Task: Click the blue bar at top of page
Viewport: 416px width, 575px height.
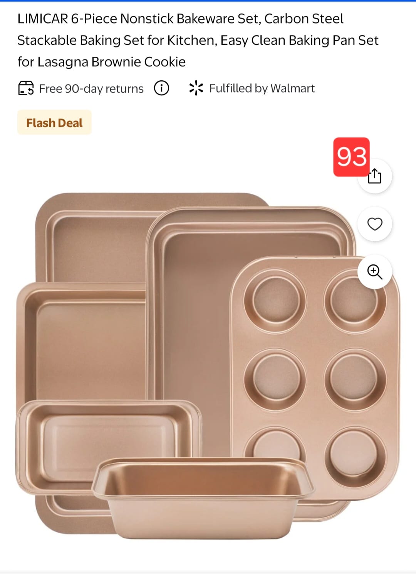Action: pyautogui.click(x=208, y=1)
